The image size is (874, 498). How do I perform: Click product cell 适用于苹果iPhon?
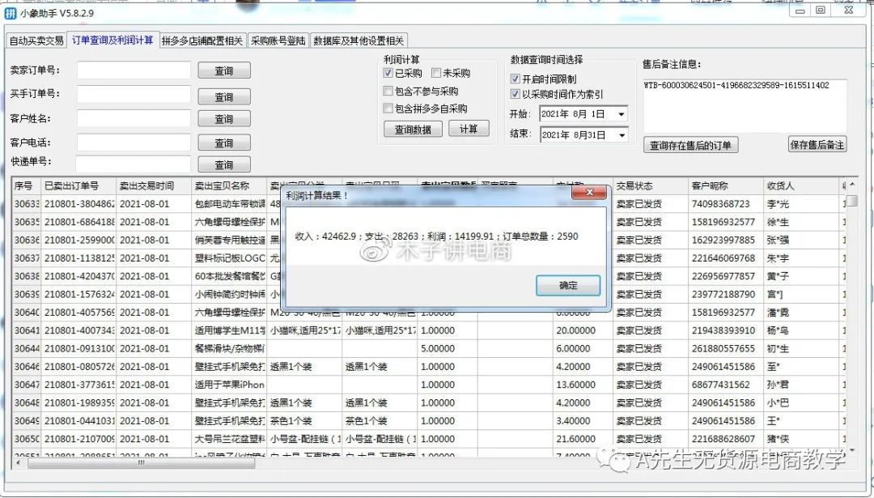point(229,385)
